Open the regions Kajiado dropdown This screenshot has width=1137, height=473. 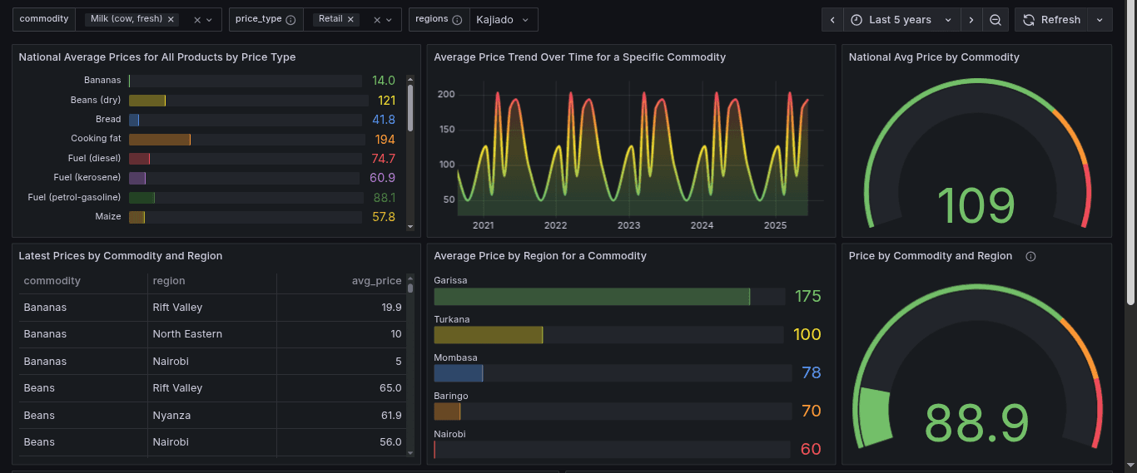click(503, 20)
